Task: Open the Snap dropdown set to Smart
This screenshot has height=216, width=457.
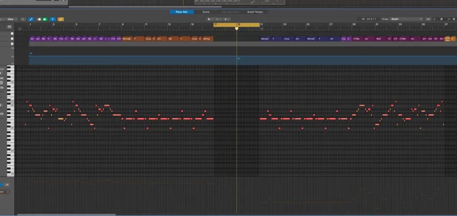Action: tap(407, 19)
